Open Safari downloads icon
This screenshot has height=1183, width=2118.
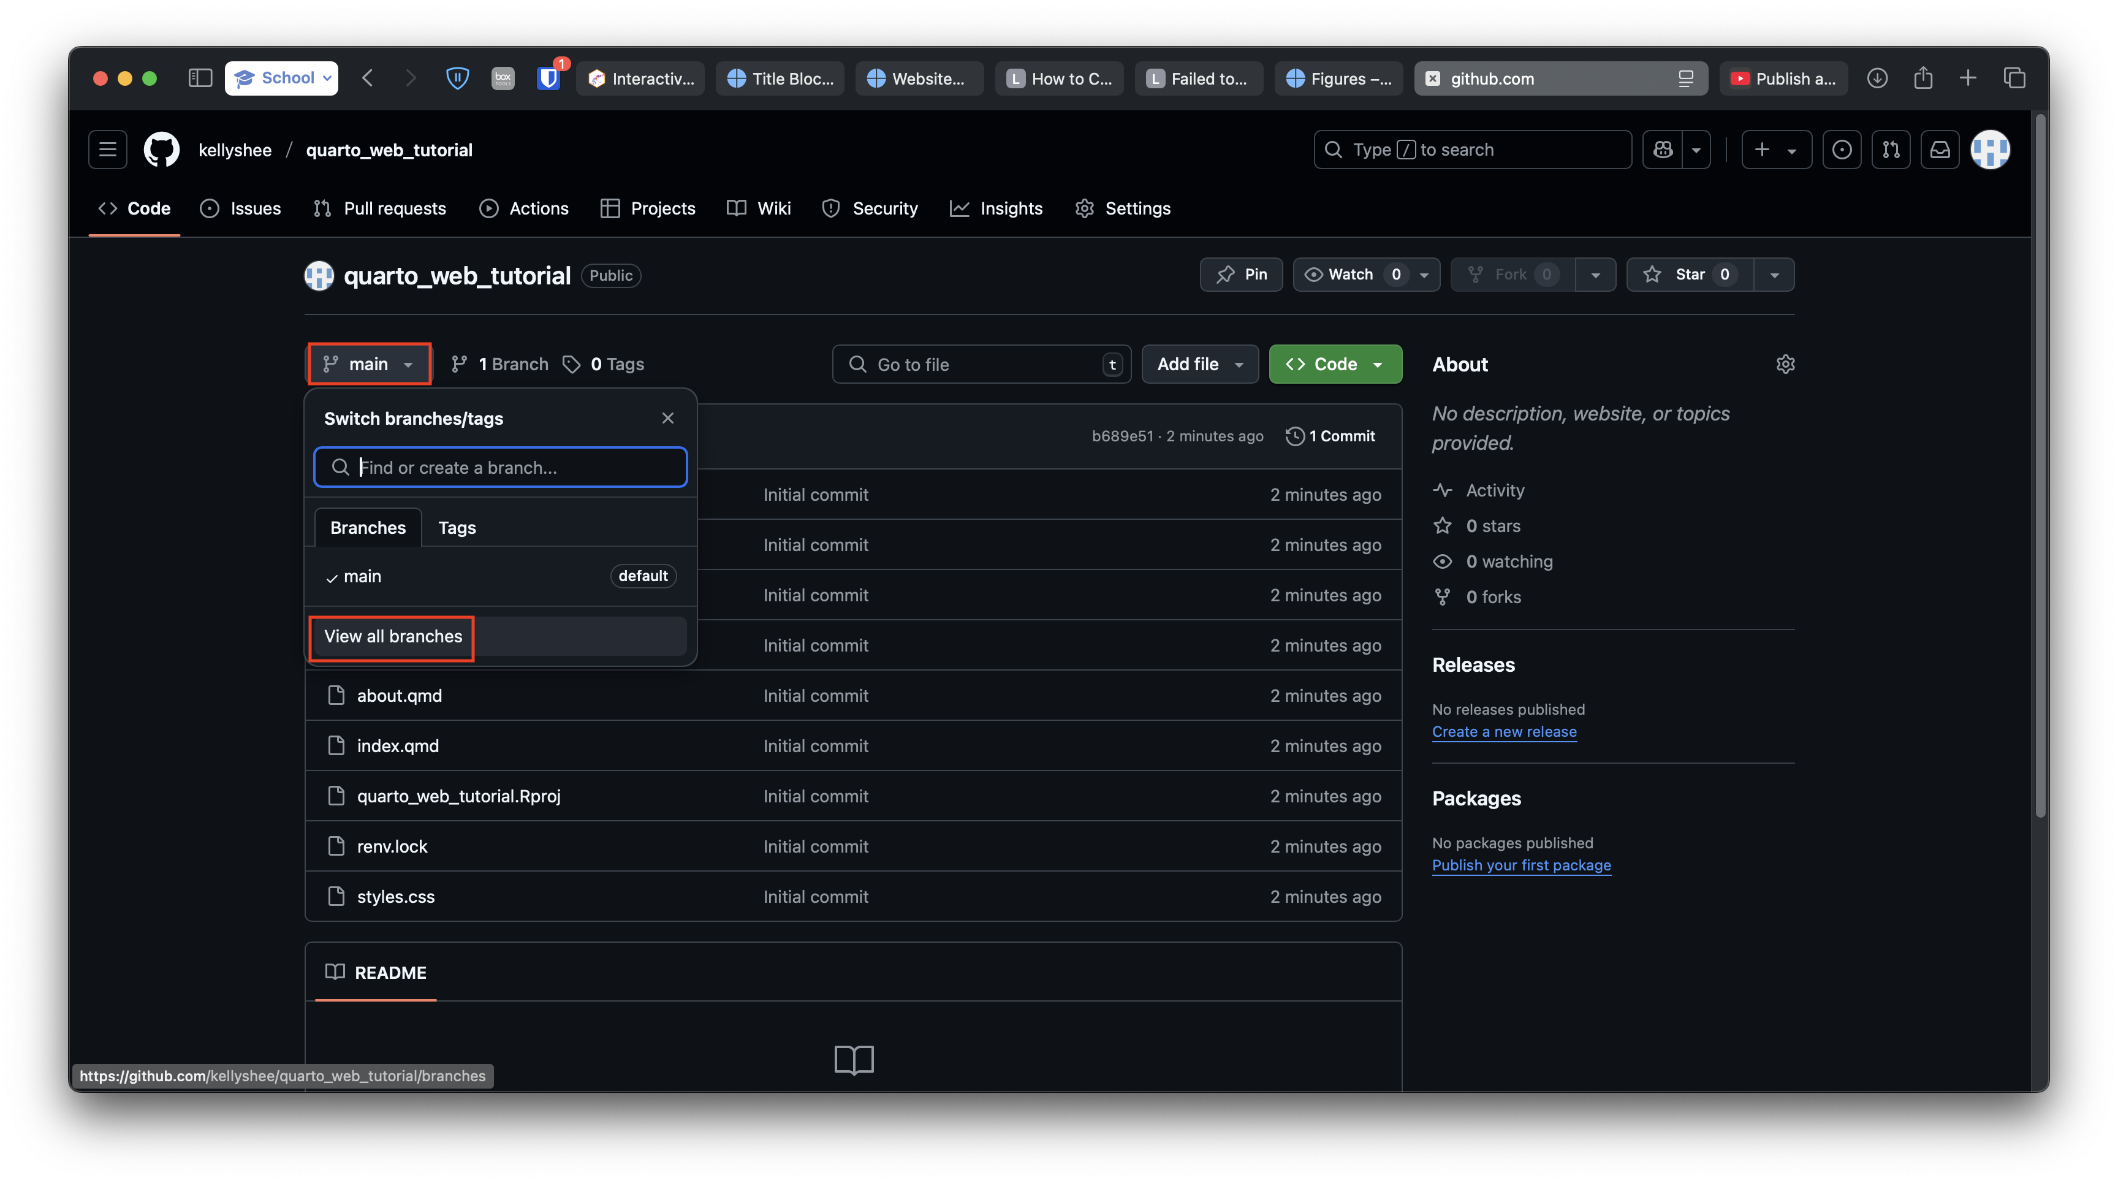(x=1877, y=78)
